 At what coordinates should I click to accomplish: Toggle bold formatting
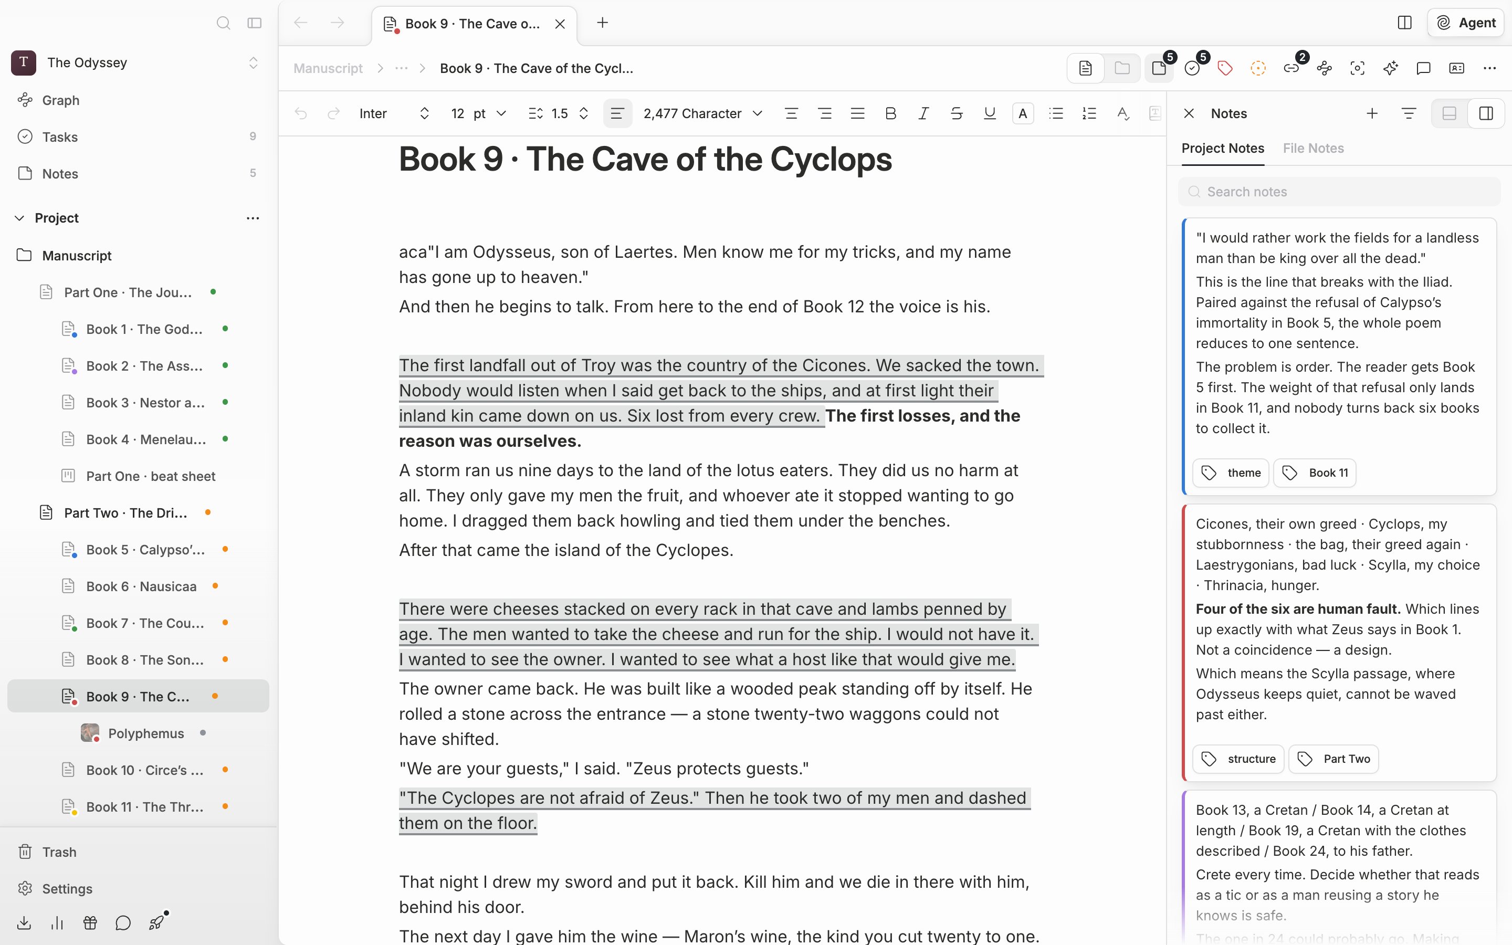click(x=891, y=113)
